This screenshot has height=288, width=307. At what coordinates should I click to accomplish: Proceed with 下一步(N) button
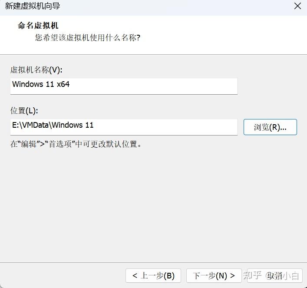click(x=214, y=276)
